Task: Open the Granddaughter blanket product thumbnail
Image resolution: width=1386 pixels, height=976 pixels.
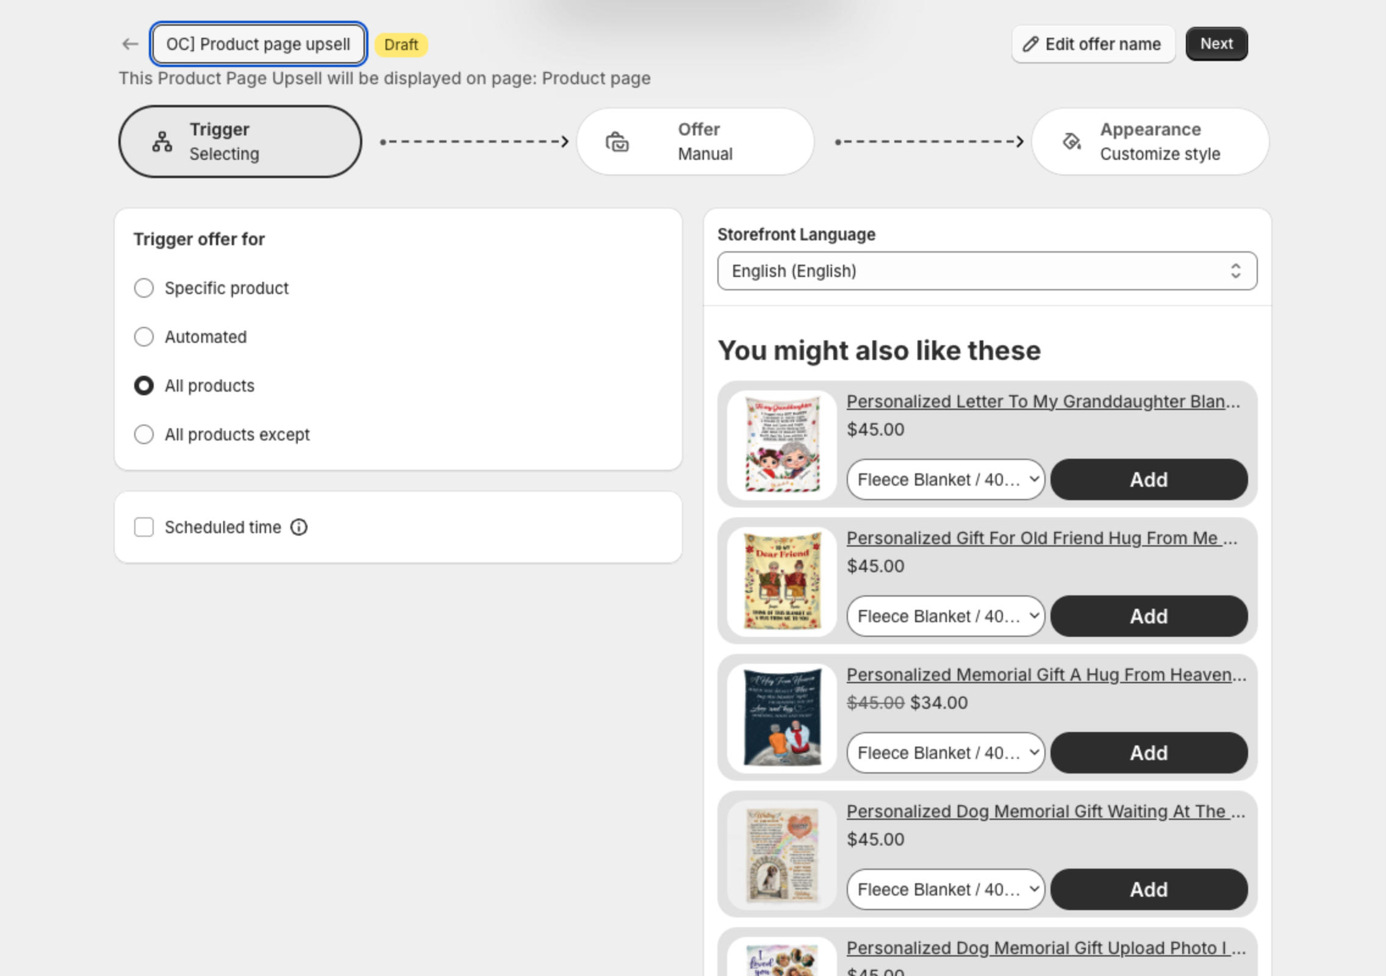Action: (783, 445)
